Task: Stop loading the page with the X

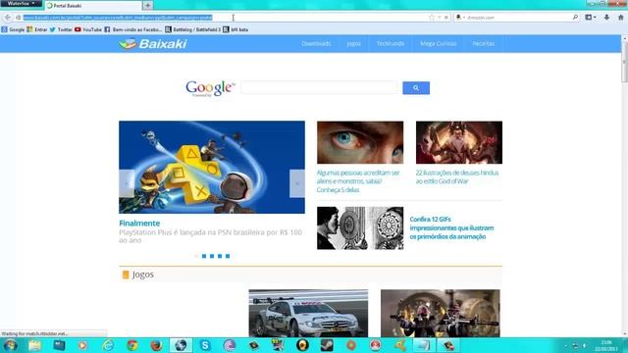Action: click(446, 18)
